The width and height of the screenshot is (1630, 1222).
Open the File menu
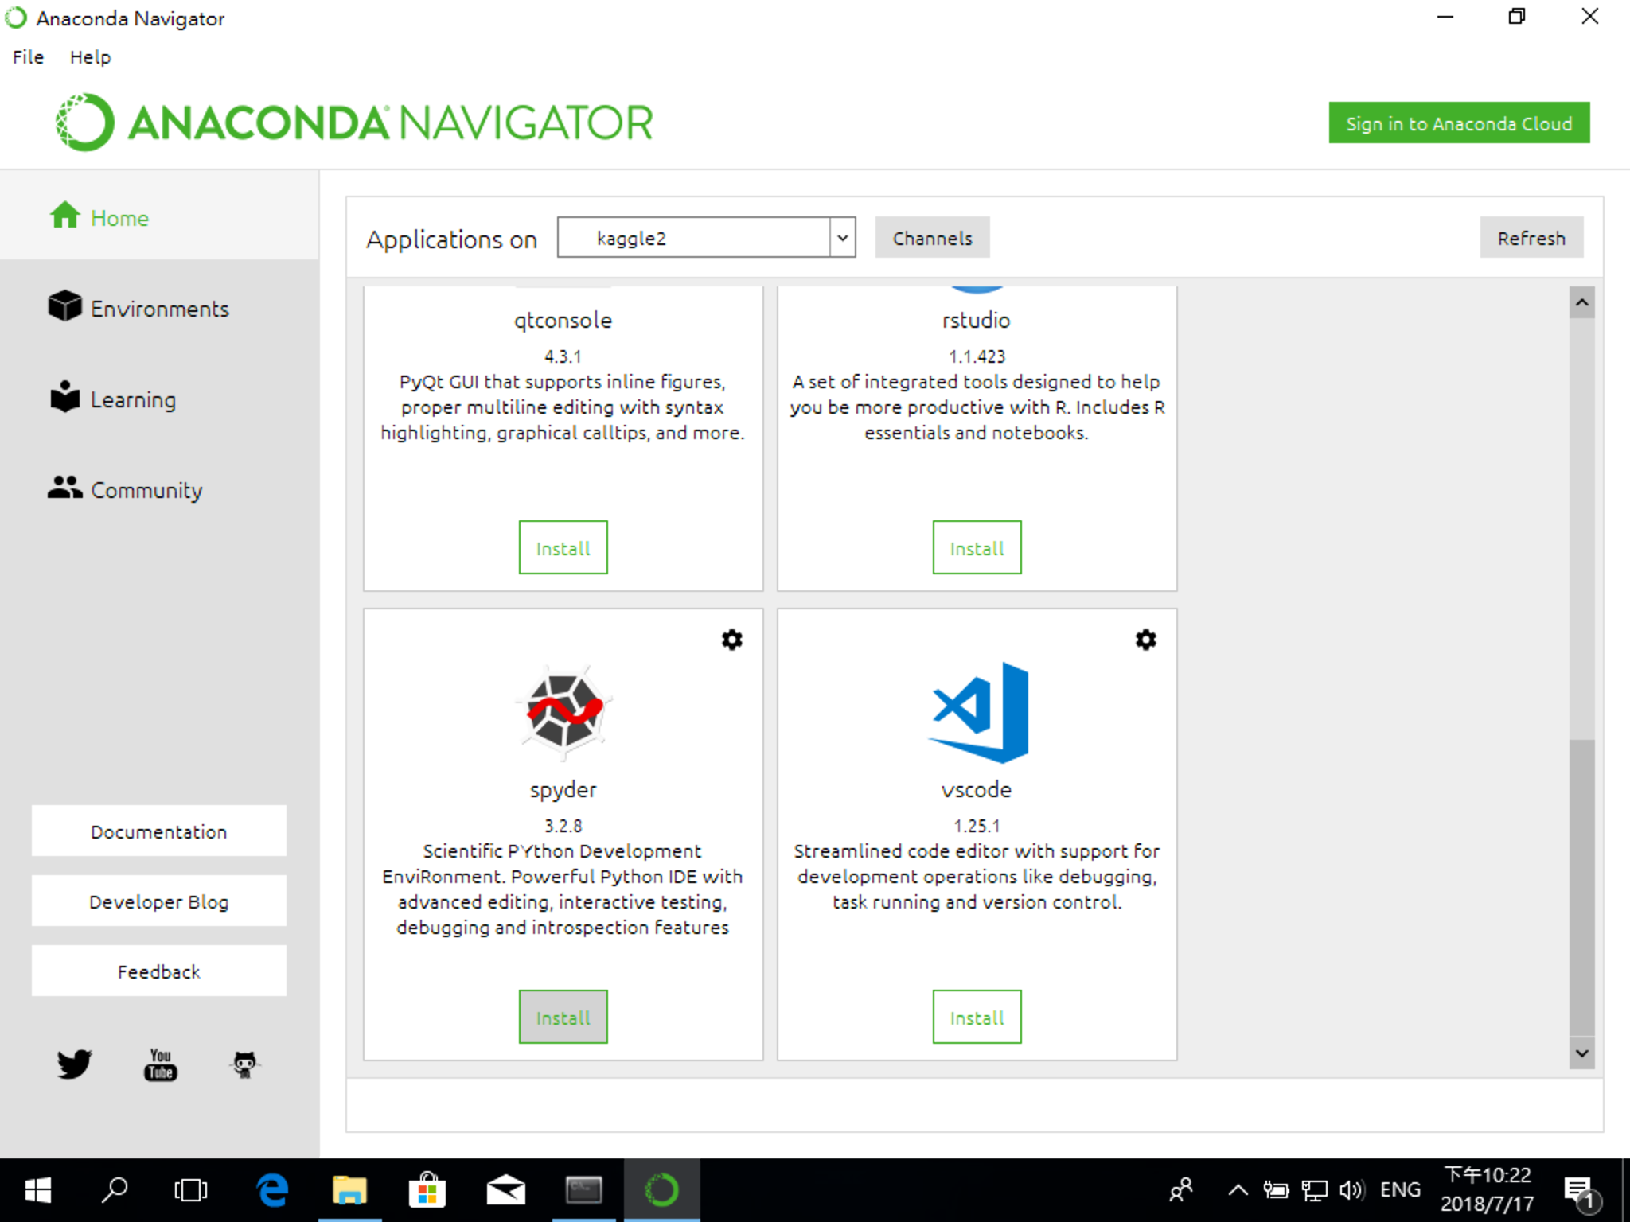(x=28, y=57)
